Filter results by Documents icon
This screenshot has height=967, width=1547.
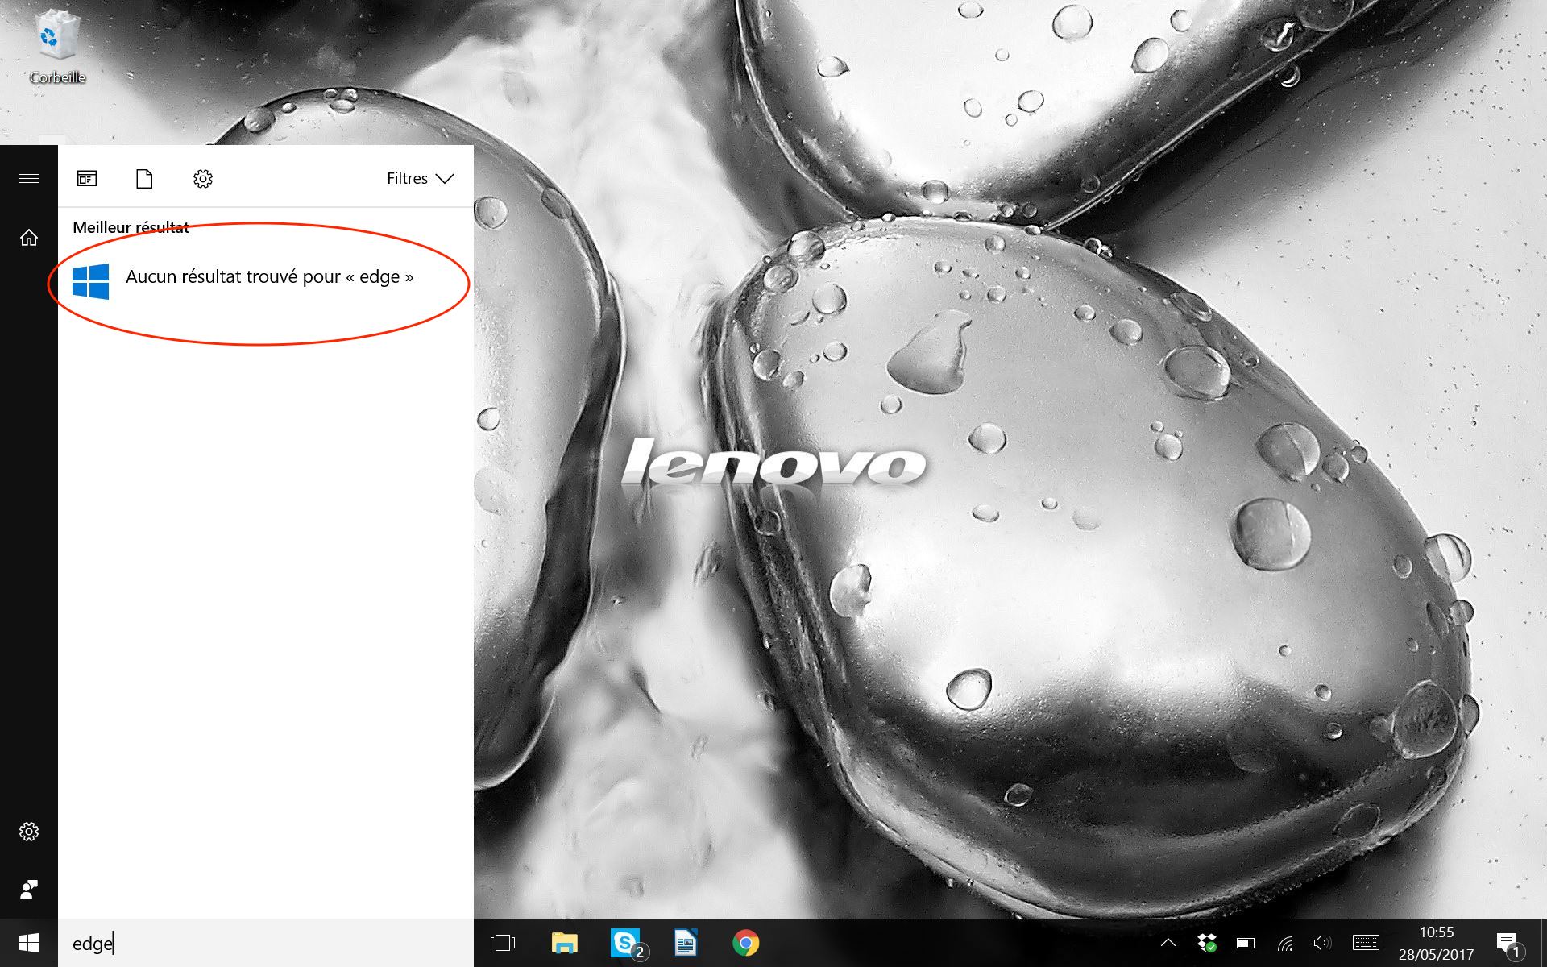[144, 178]
